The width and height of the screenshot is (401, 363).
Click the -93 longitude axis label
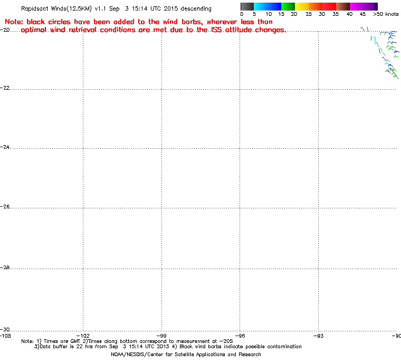318,336
